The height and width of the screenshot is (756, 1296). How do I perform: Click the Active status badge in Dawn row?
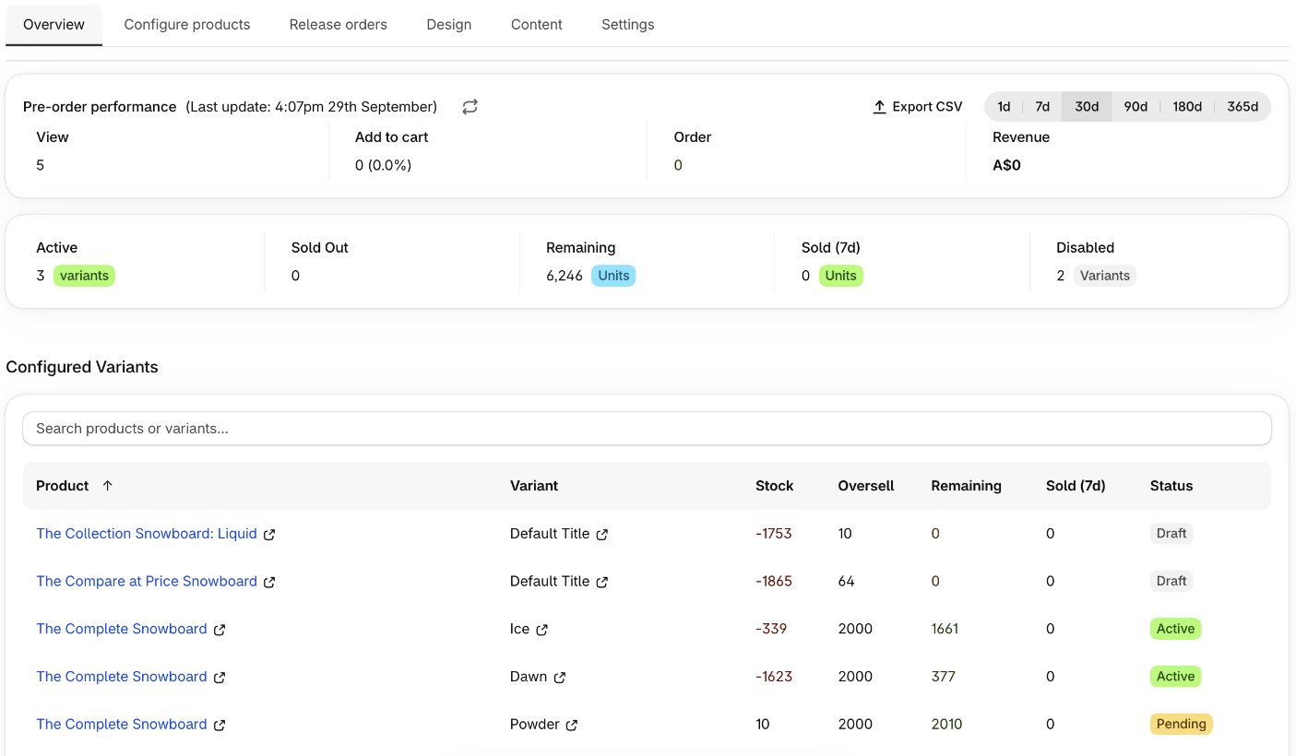tap(1175, 677)
